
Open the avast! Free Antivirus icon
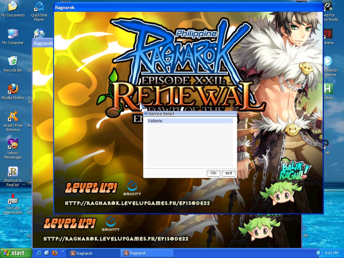13,121
